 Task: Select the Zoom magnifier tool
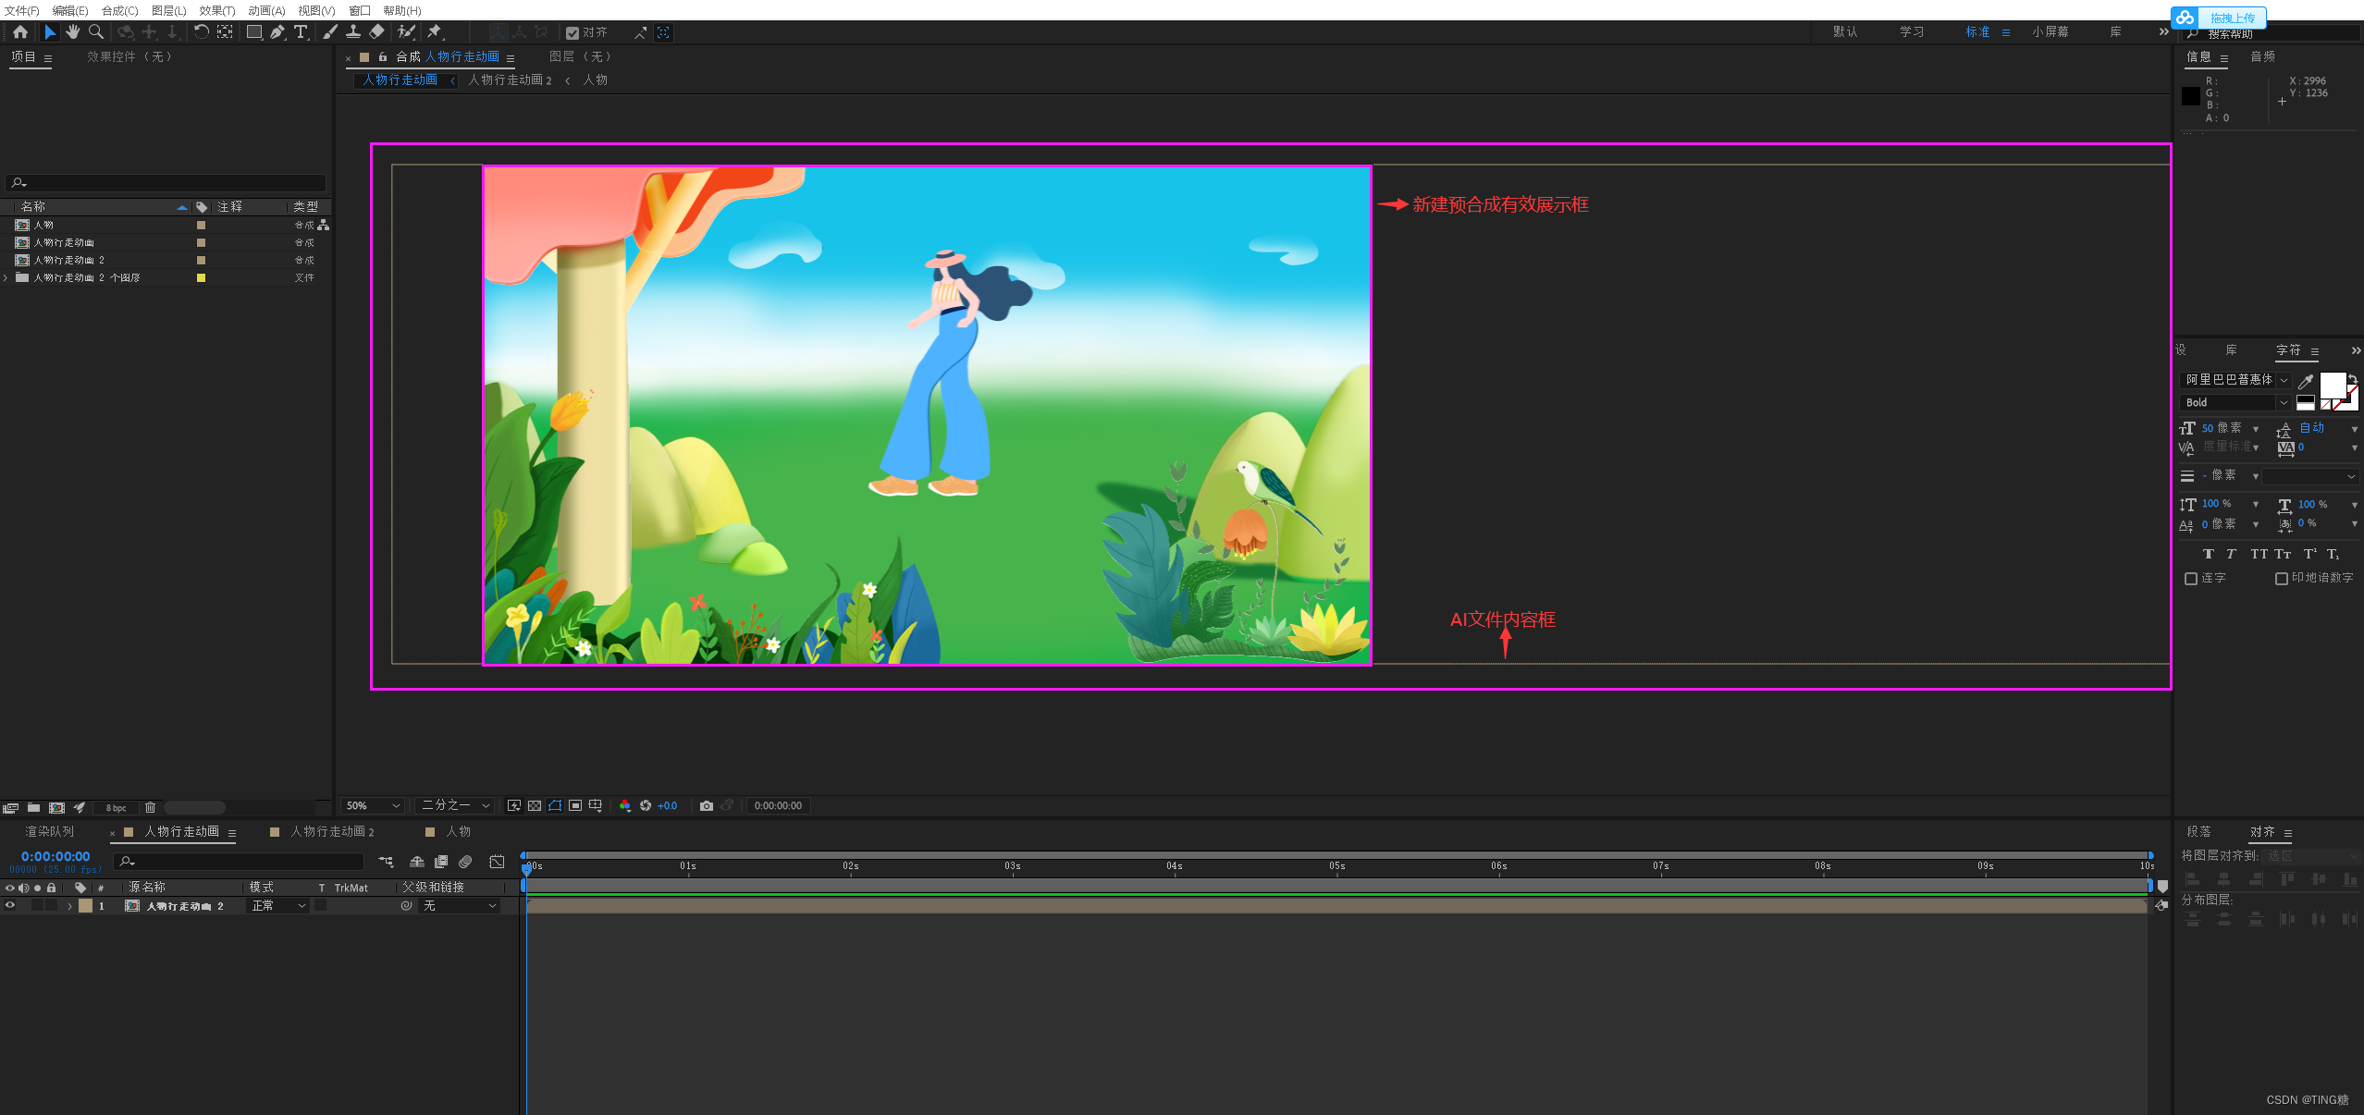95,32
